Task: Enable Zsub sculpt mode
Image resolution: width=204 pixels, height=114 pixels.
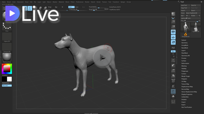Action: click(77, 7)
